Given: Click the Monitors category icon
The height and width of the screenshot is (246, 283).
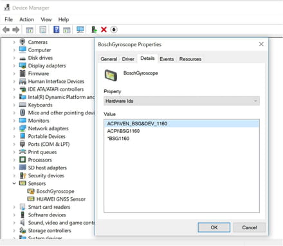Looking at the screenshot, I should [23, 120].
